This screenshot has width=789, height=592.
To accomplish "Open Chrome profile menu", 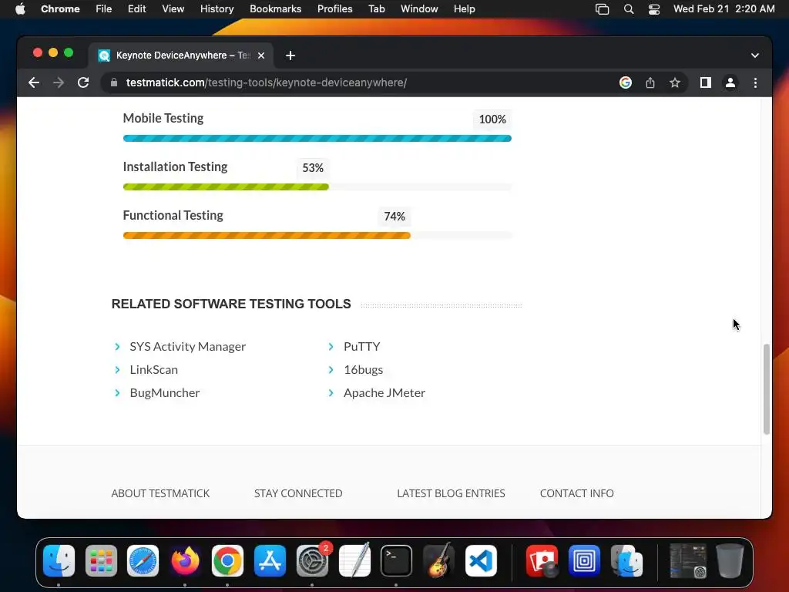I will [730, 82].
